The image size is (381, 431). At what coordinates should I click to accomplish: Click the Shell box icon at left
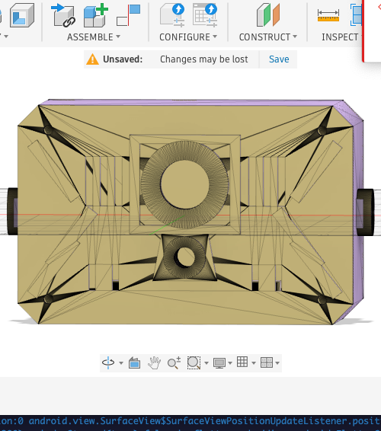click(22, 15)
